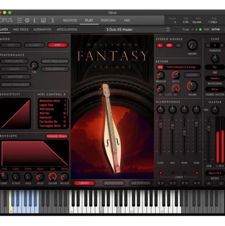Screen dimensions: 225x226
Task: Toggle the Stereo Double ON button
Action: (x=169, y=45)
